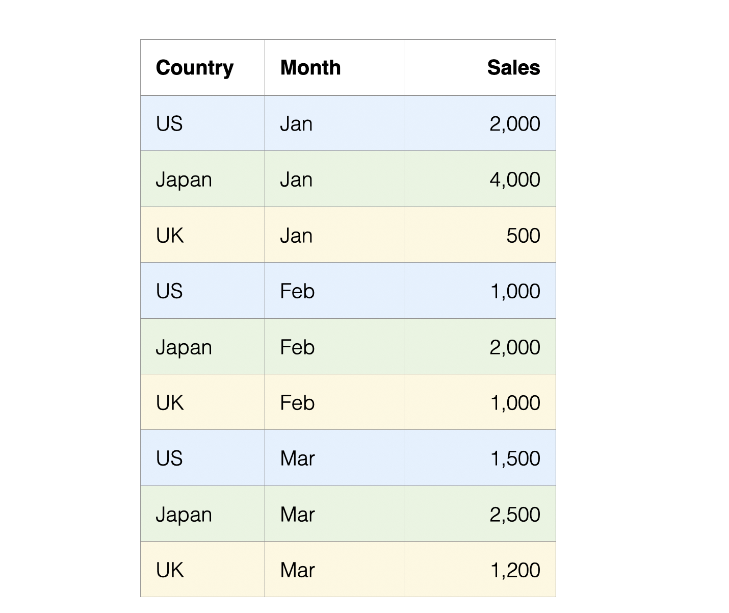
Task: Click the UK cell in the Feb row
Action: (x=202, y=402)
